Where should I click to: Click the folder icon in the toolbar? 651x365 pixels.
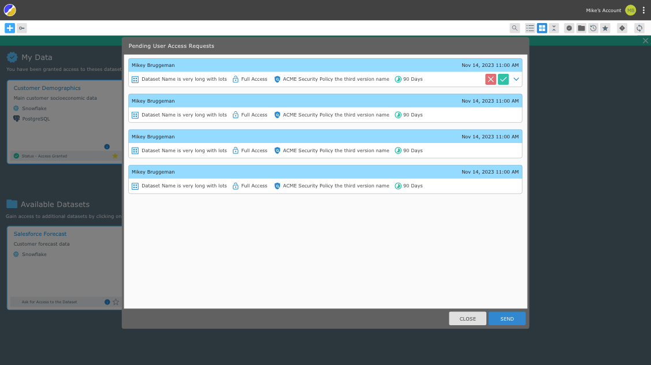tap(581, 28)
